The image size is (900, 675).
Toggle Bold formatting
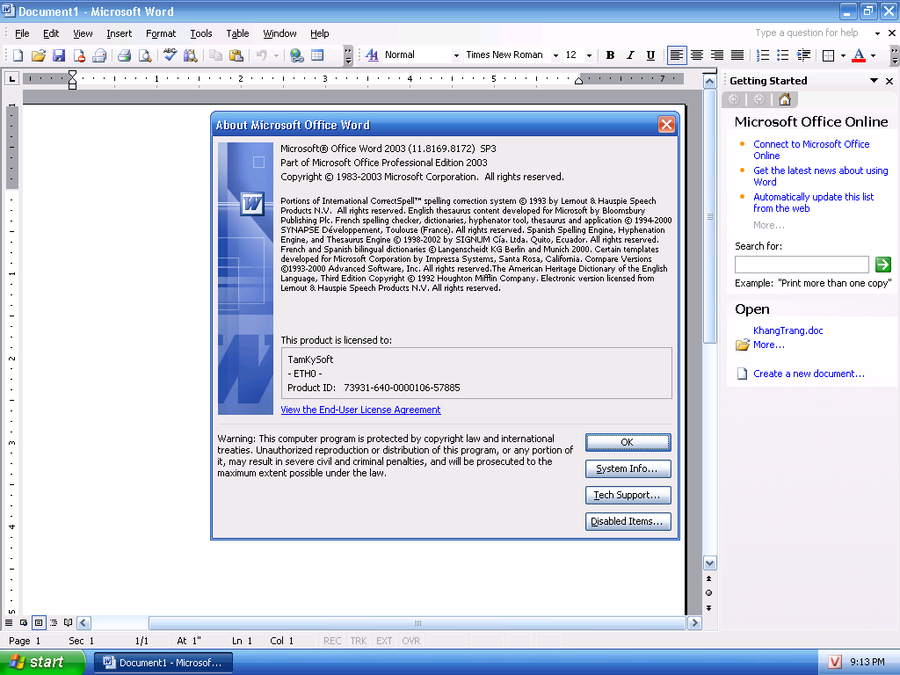tap(610, 55)
